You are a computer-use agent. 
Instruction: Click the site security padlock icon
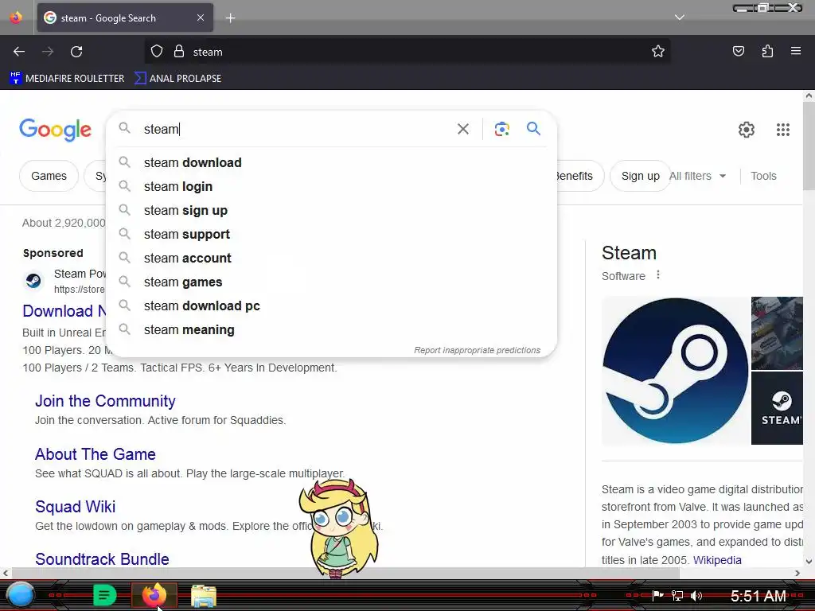(179, 52)
